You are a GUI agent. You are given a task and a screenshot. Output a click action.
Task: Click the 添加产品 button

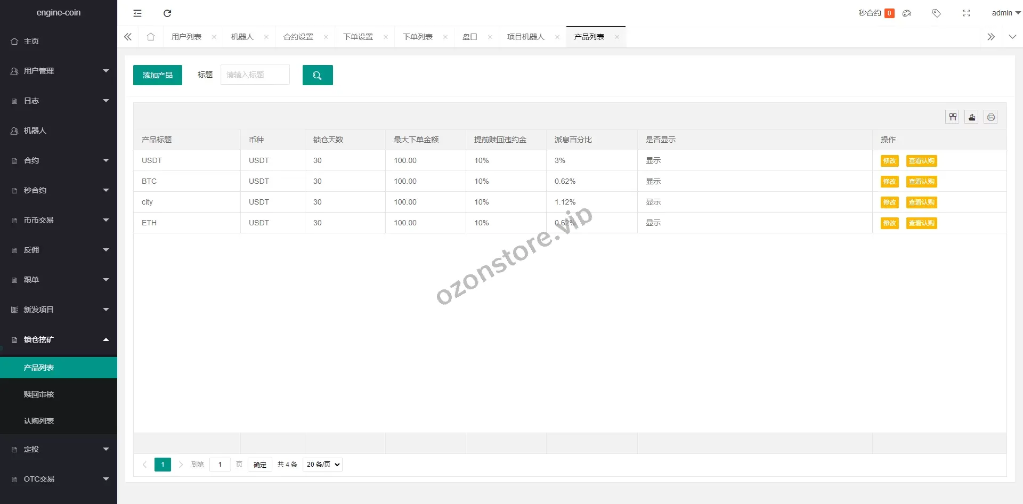click(x=158, y=75)
